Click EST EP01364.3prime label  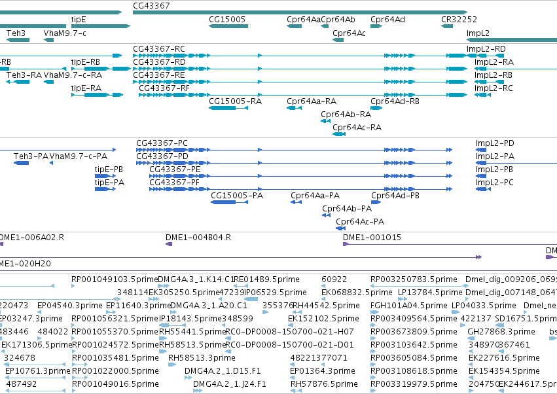323,371
